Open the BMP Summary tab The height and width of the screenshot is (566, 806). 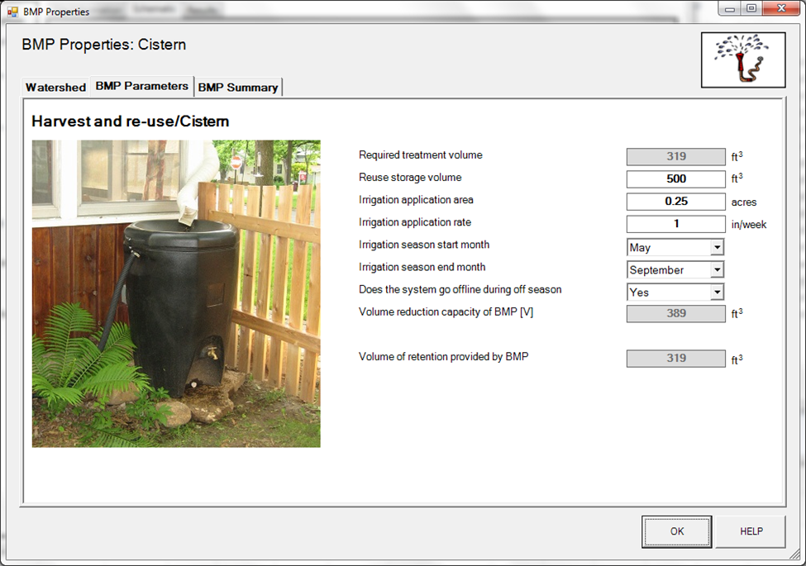pyautogui.click(x=238, y=87)
